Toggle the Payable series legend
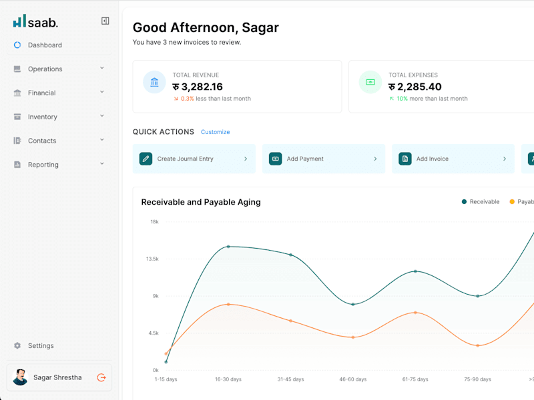The width and height of the screenshot is (534, 400). click(521, 202)
